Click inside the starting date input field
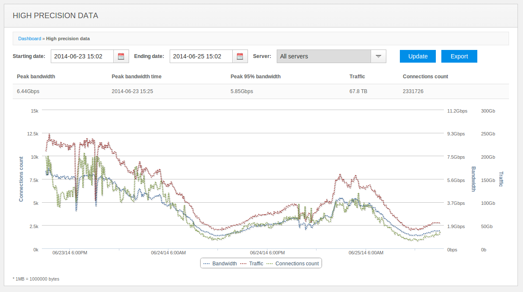Screen dimensions: 523x292 (82, 56)
